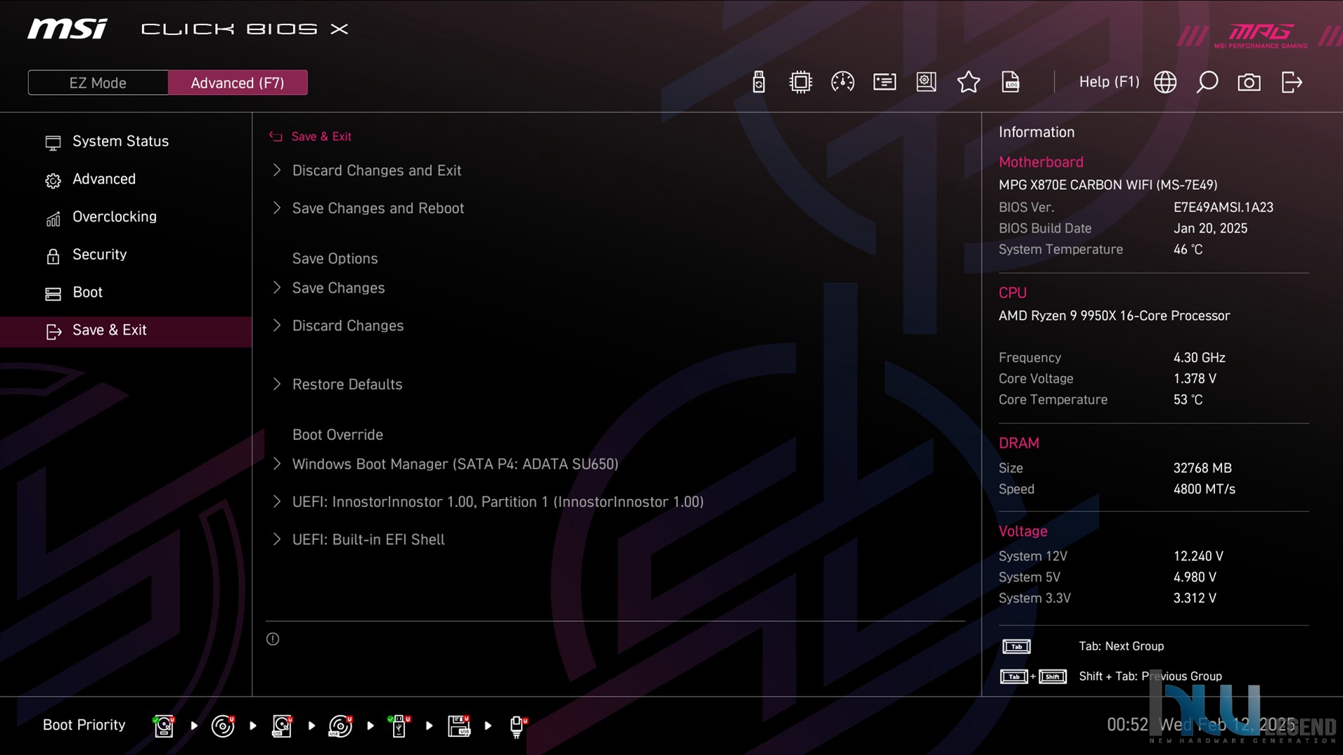Viewport: 1343px width, 755px height.
Task: Click the 00:52 clock time at bottom right
Action: point(1127,725)
